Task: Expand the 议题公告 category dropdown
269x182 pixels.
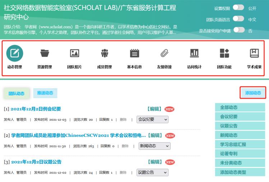Action: coord(153,172)
